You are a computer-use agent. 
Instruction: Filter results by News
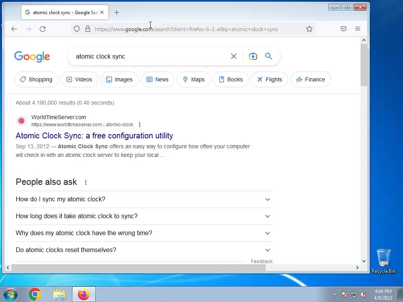(x=157, y=79)
